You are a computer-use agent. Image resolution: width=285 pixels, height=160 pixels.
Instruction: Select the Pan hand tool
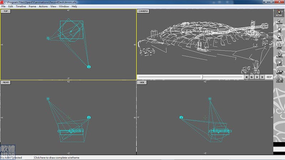pyautogui.click(x=279, y=30)
